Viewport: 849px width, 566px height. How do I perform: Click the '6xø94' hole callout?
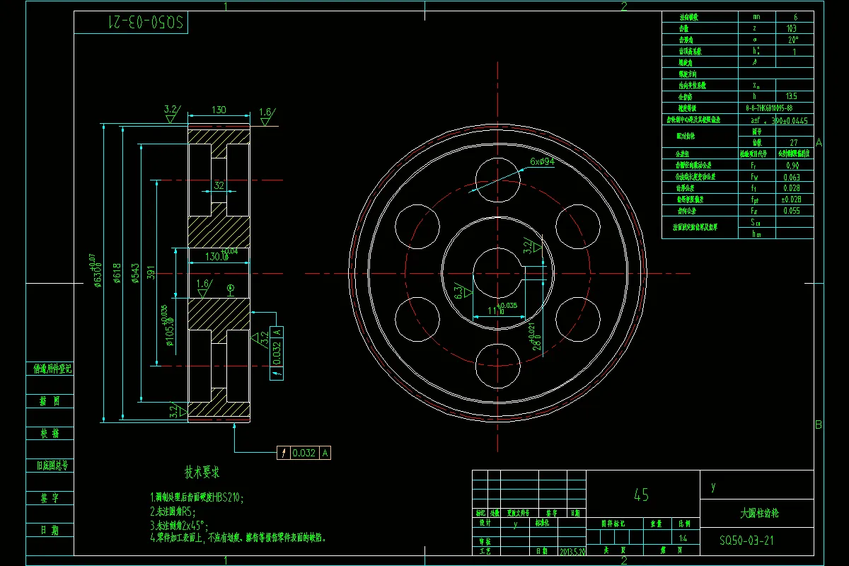pos(543,162)
